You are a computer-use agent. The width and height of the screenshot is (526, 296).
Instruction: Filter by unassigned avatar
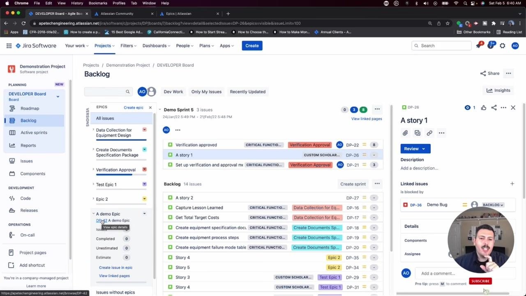[x=152, y=92]
